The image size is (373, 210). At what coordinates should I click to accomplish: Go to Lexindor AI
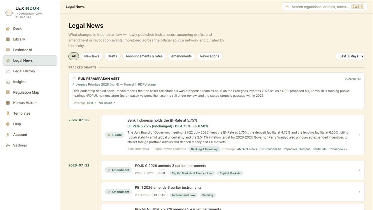point(30,50)
